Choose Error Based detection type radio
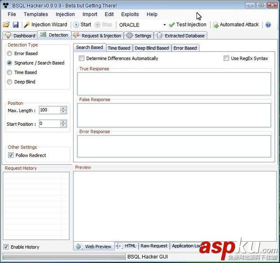The image size is (280, 263). [x=9, y=54]
